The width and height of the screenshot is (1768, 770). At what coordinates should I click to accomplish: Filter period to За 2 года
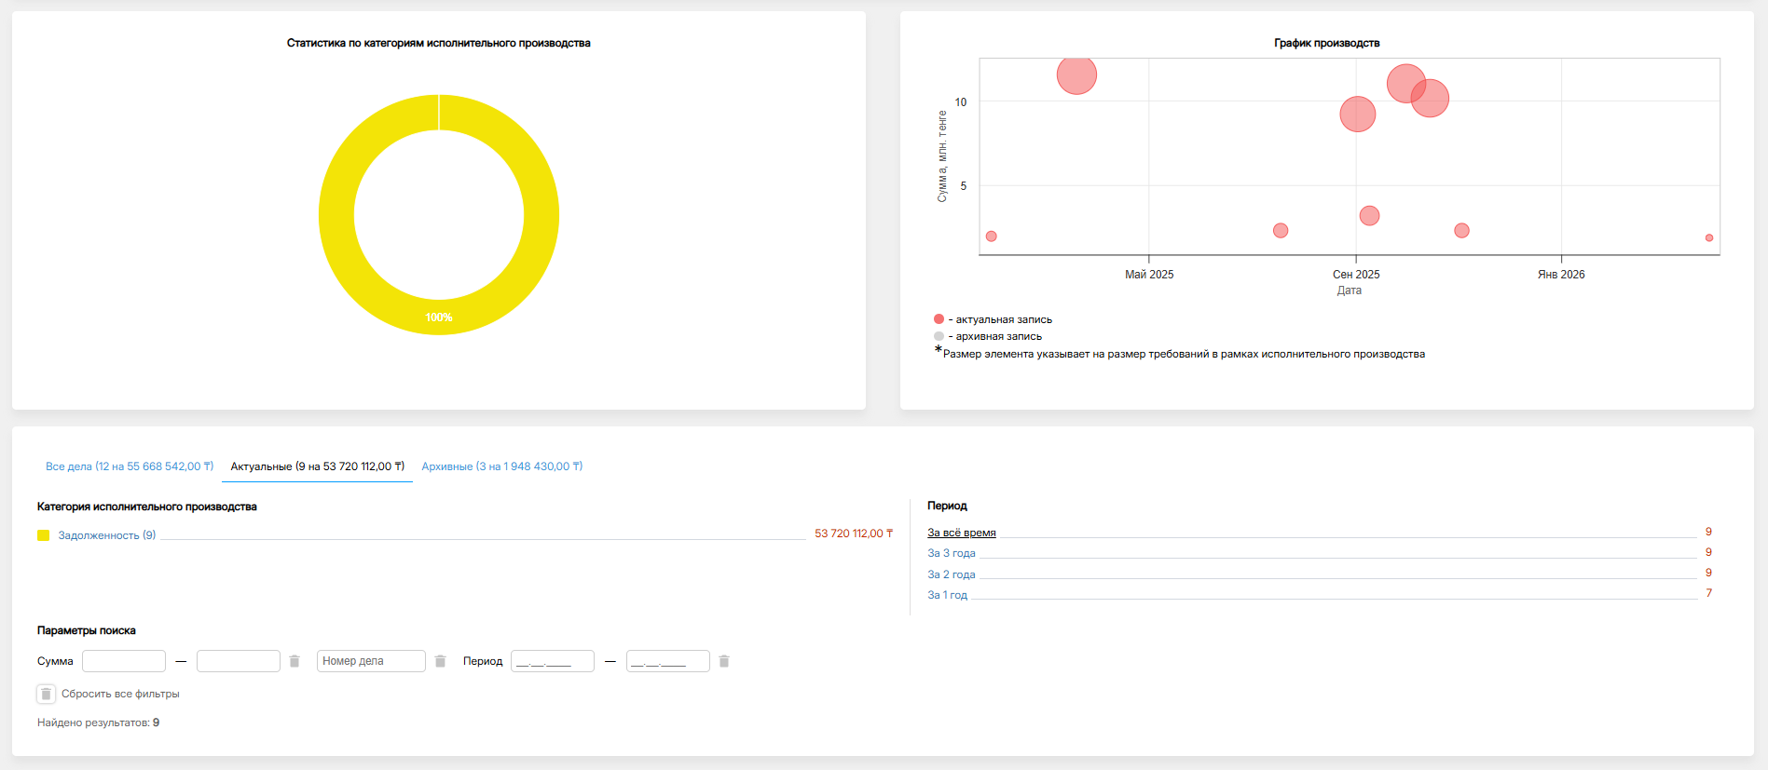pyautogui.click(x=951, y=574)
